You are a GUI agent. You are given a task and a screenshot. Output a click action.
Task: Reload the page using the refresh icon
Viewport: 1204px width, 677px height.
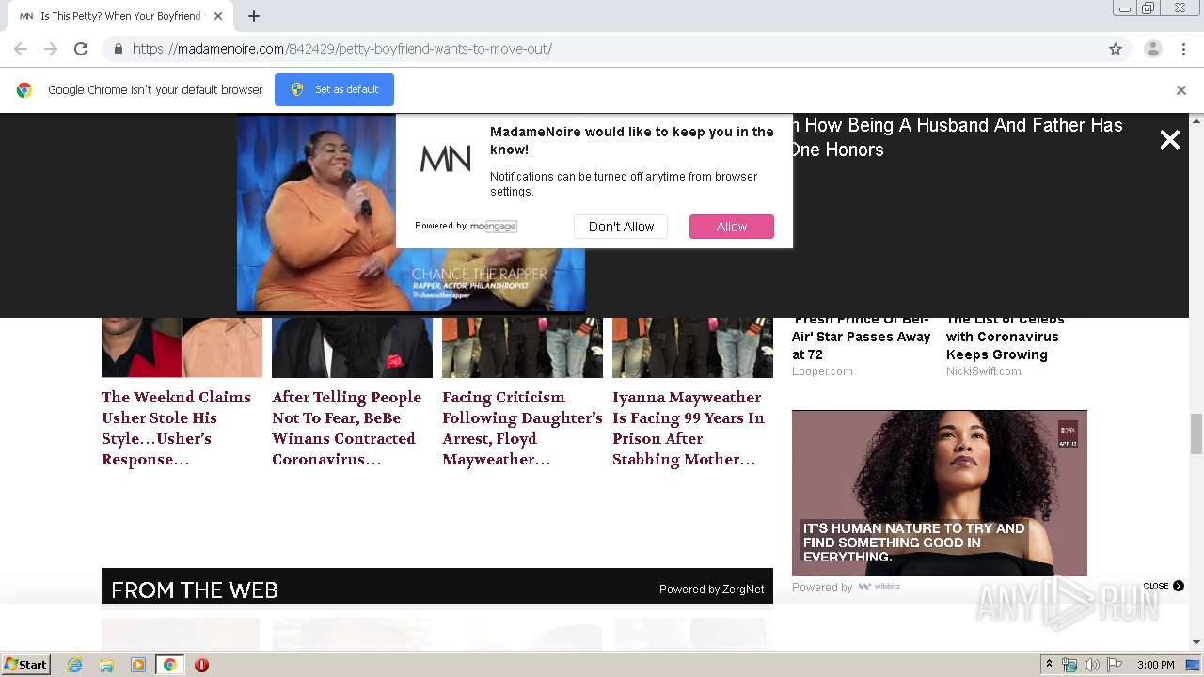tap(81, 49)
